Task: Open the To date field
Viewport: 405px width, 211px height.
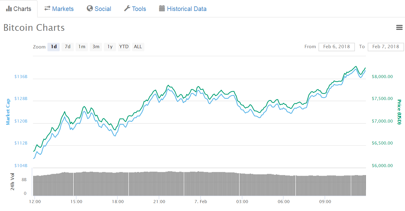Action: [x=385, y=47]
